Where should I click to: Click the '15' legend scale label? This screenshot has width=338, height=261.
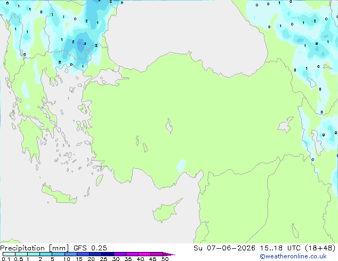click(79, 259)
